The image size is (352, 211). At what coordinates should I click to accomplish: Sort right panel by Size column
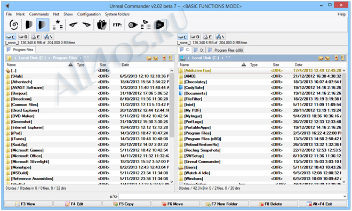276,65
